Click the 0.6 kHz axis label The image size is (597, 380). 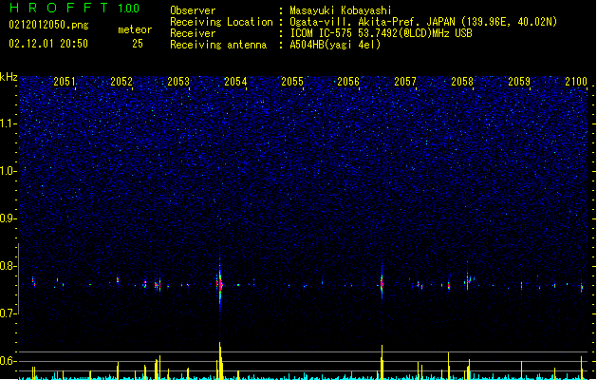click(9, 361)
